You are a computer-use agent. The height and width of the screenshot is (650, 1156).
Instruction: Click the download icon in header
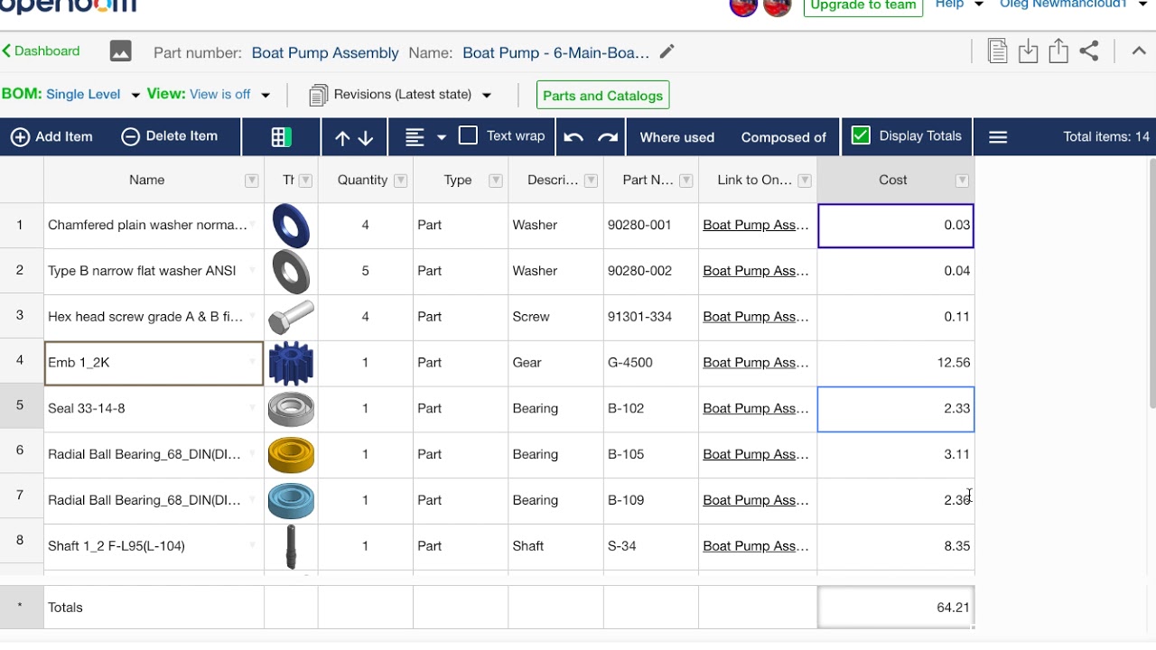pyautogui.click(x=1028, y=51)
